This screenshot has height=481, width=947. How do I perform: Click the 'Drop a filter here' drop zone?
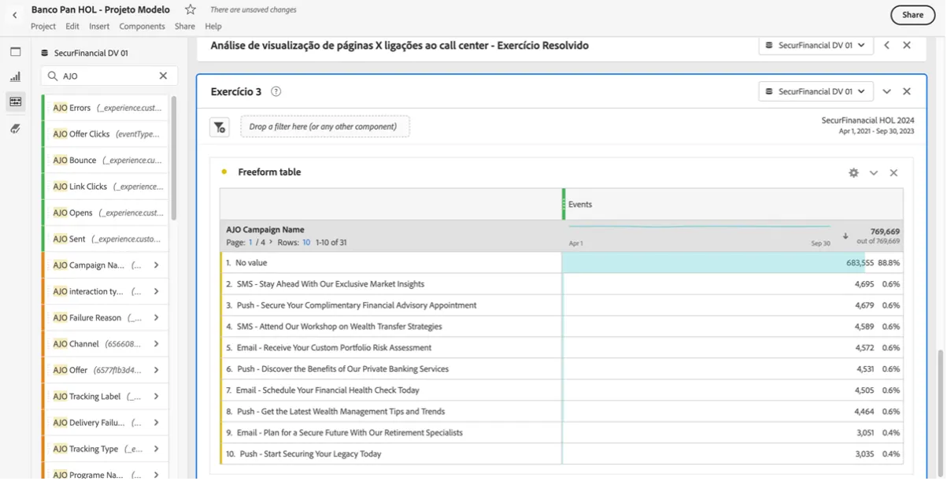point(324,127)
